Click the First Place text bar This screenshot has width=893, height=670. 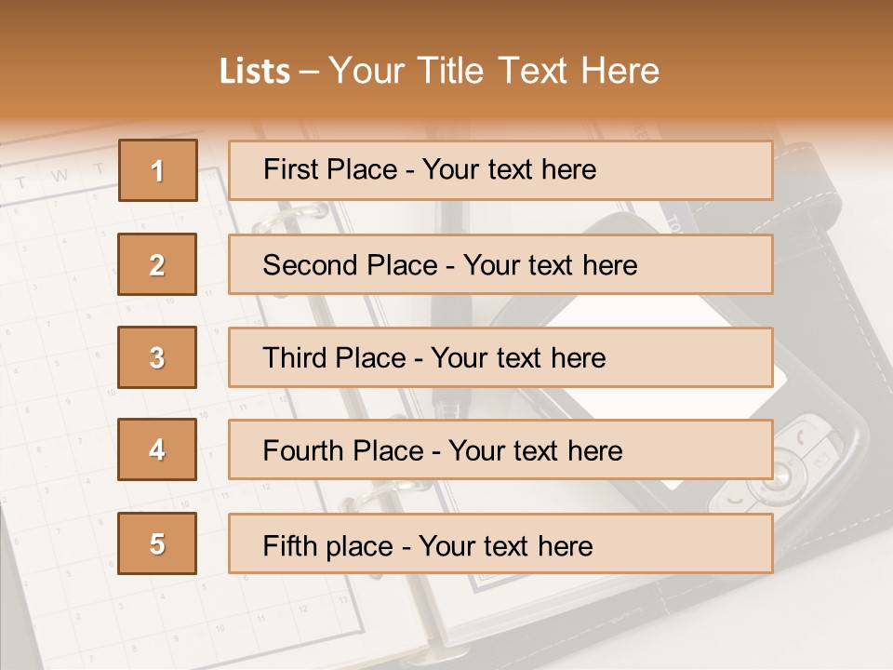(500, 170)
